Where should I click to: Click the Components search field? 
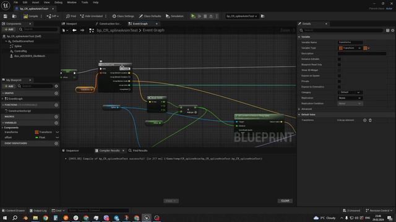point(38,30)
